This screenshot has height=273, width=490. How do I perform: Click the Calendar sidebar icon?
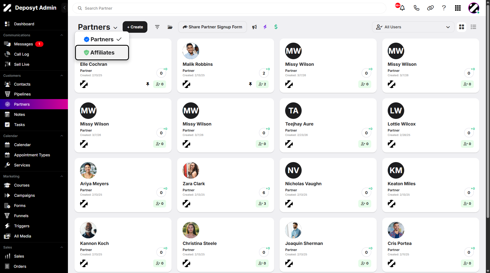pos(7,145)
